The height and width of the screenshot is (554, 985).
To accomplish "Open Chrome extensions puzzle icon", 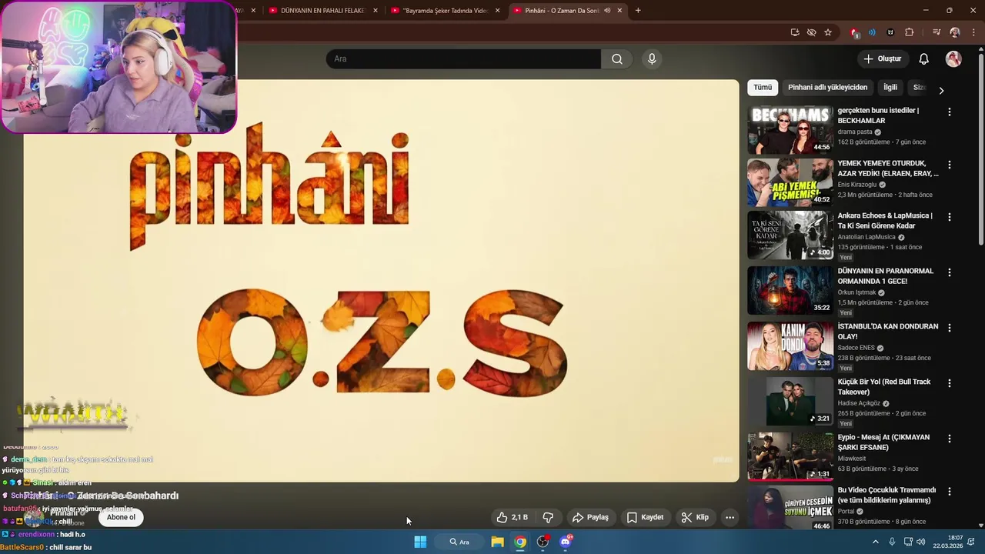I will click(x=910, y=32).
